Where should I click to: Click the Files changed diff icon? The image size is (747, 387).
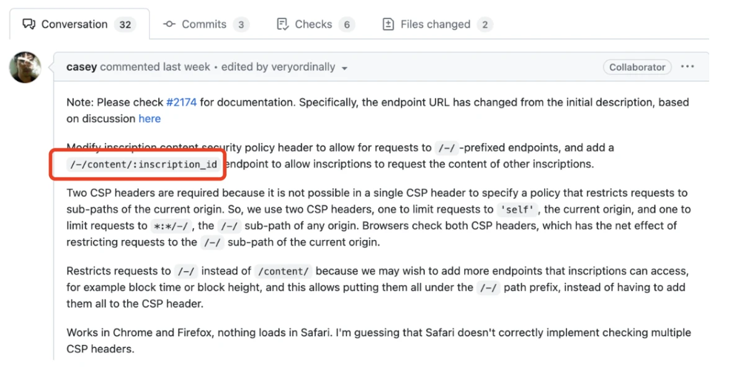tap(389, 24)
